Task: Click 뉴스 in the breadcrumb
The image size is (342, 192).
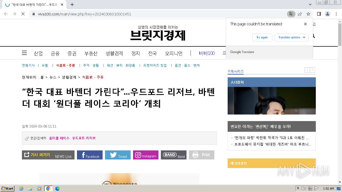Action: pos(53,77)
